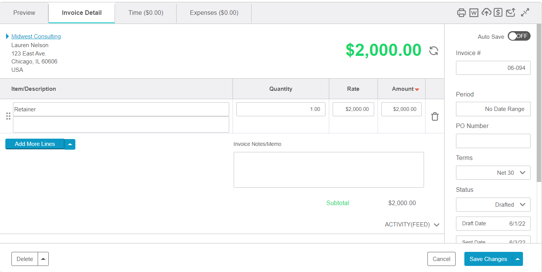Open the Expenses tab
The image size is (542, 272).
point(214,13)
